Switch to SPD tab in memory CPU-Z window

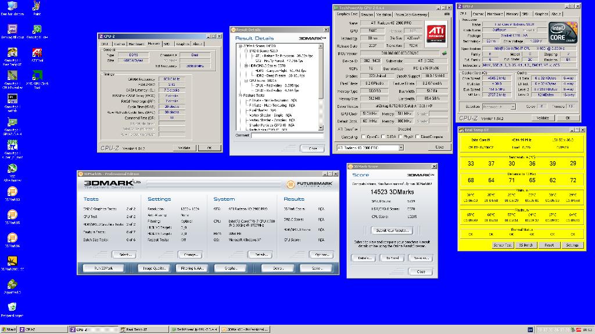coord(167,44)
